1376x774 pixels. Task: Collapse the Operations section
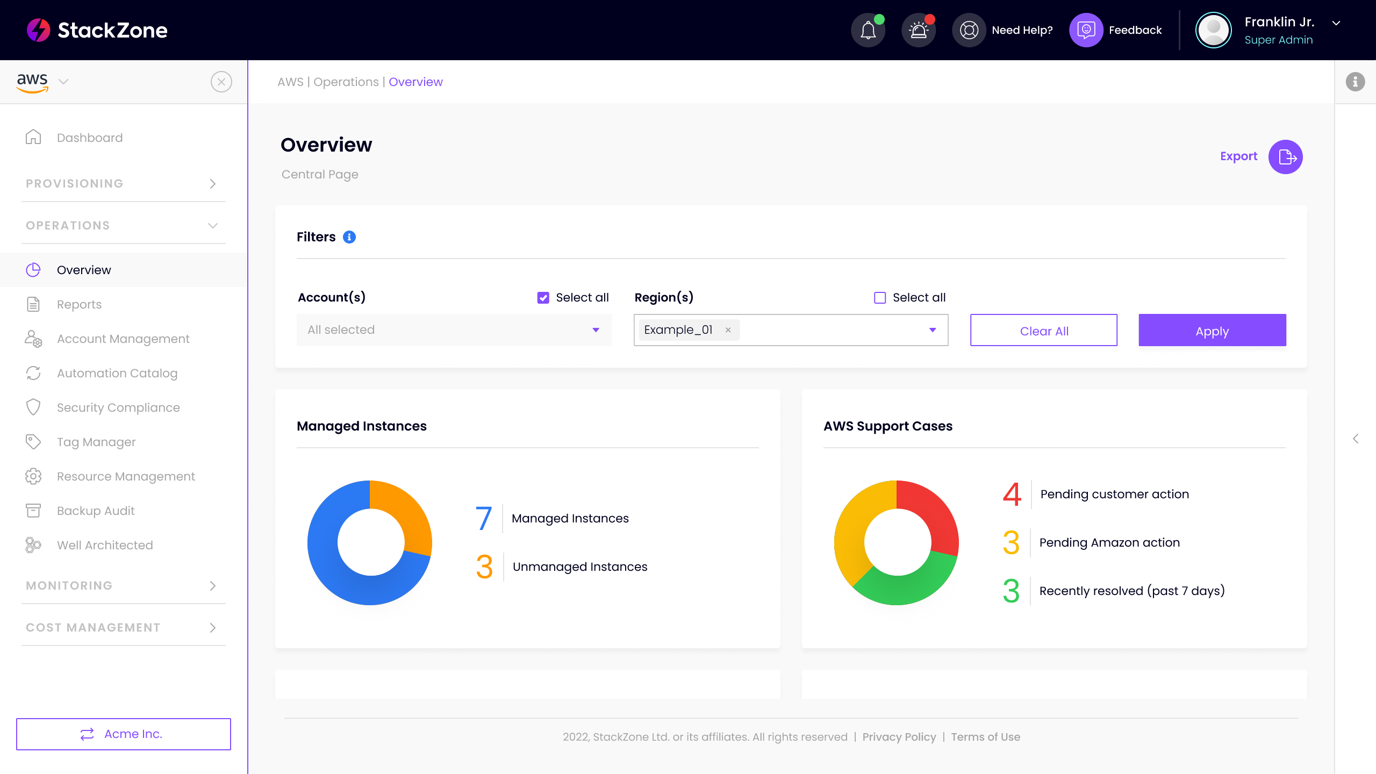124,226
